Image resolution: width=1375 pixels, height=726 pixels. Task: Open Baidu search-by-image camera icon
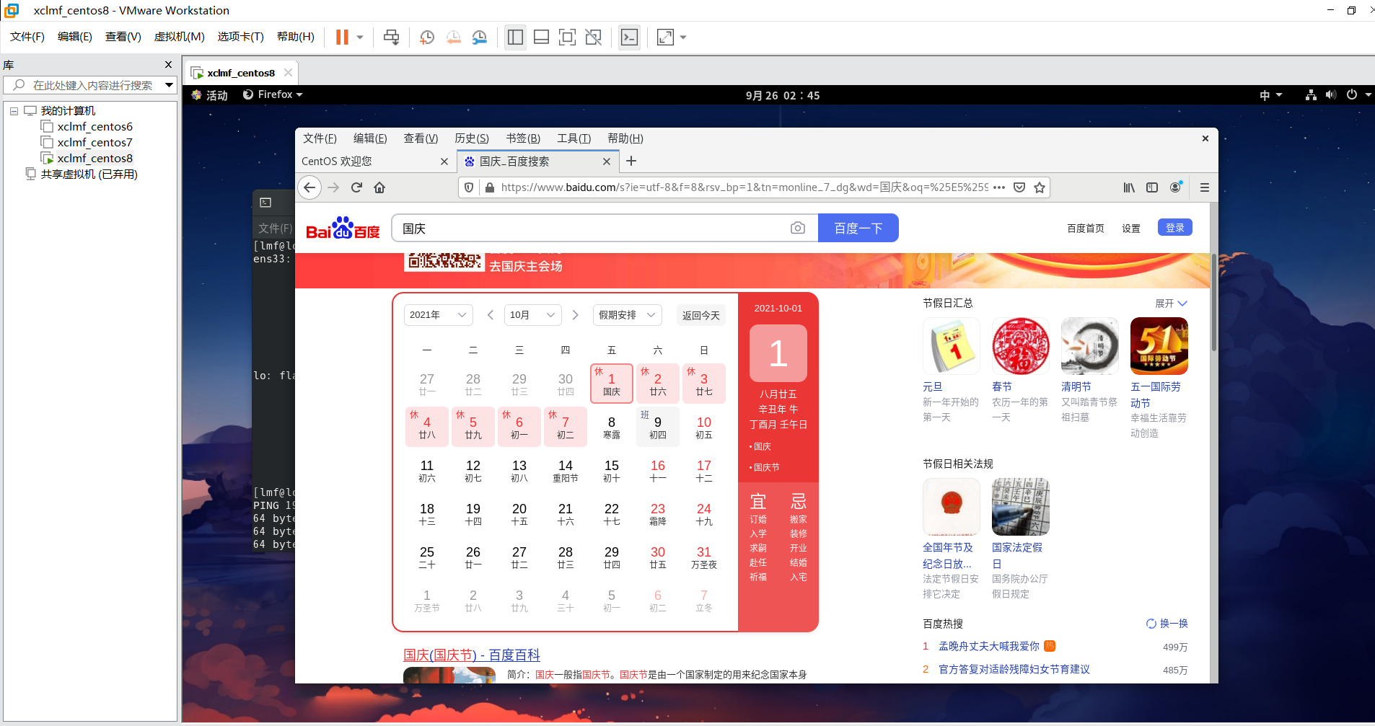[797, 227]
